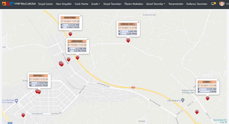This screenshot has width=229, height=124.
Task: Open the Sinyal Listesi menu item
Action: coord(45,4)
